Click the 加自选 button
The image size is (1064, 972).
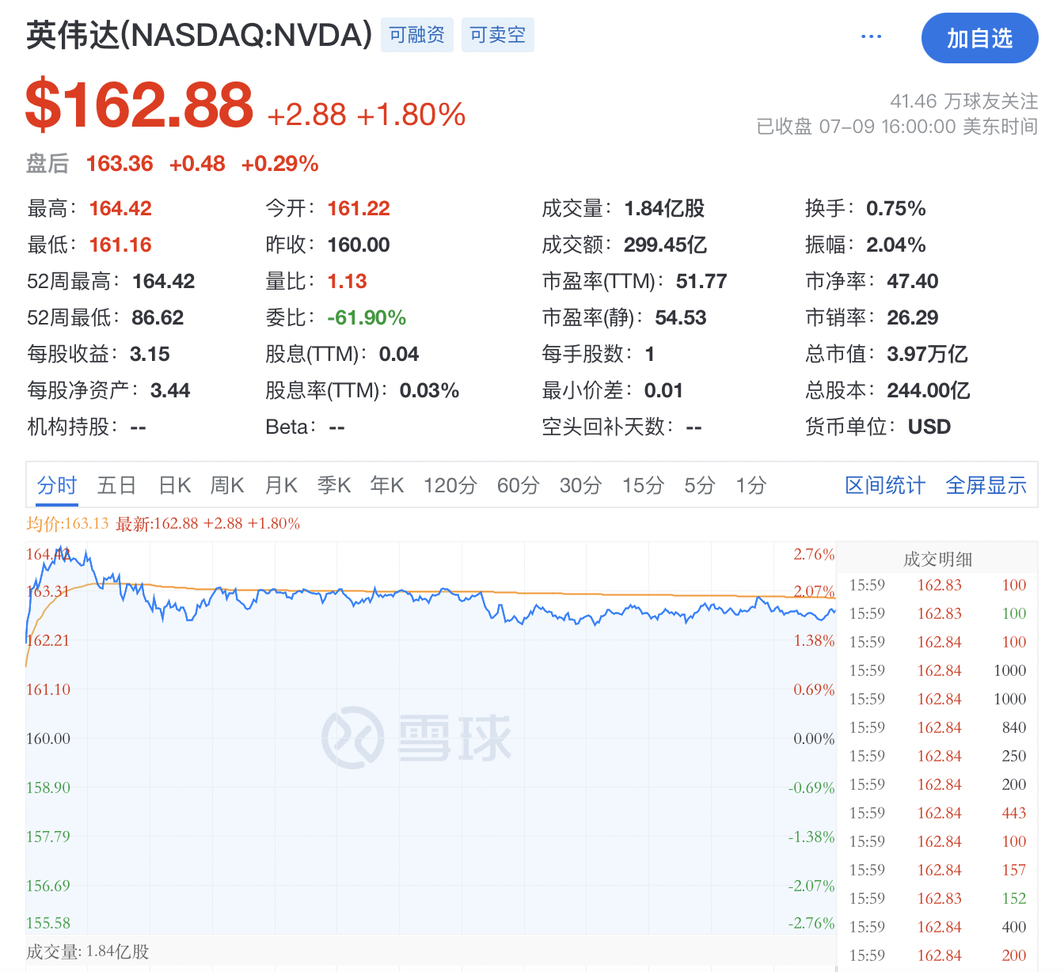pos(979,38)
